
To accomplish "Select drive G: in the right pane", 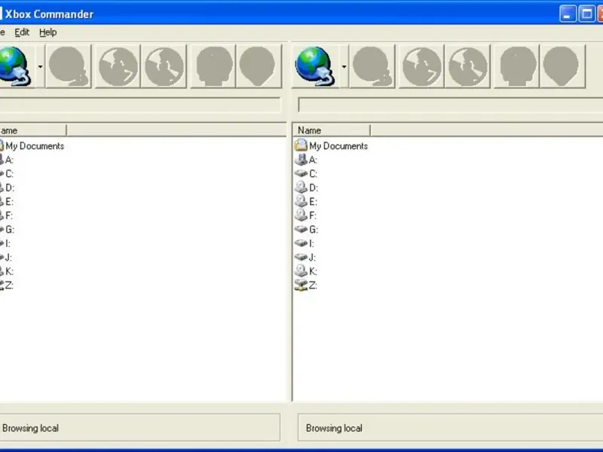I will [x=306, y=230].
